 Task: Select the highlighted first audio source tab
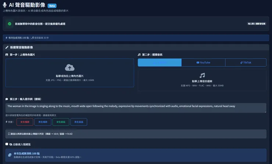tap(160, 63)
